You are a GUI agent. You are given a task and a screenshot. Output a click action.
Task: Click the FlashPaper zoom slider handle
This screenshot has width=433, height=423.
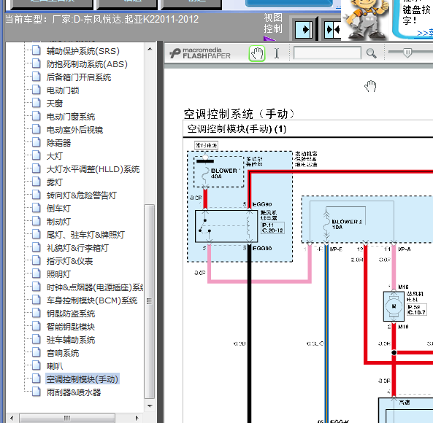point(407,53)
